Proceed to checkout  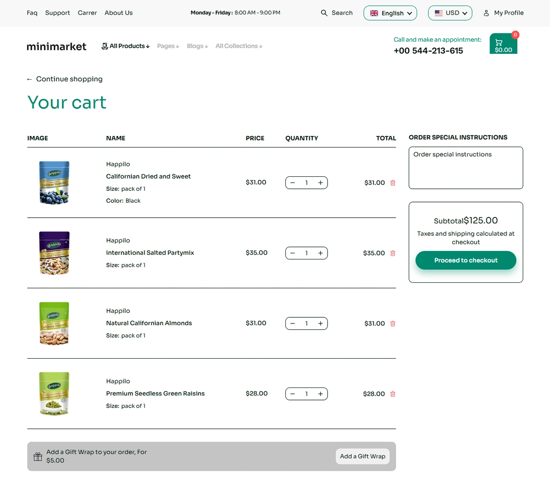(x=466, y=260)
